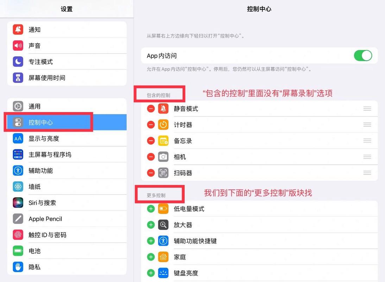The width and height of the screenshot is (385, 282).
Task: Click the 低电量模式 label
Action: coord(189,209)
